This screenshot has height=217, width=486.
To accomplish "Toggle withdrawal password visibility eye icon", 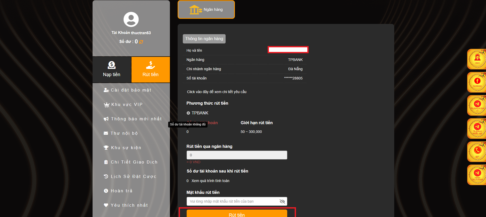I will (x=282, y=201).
